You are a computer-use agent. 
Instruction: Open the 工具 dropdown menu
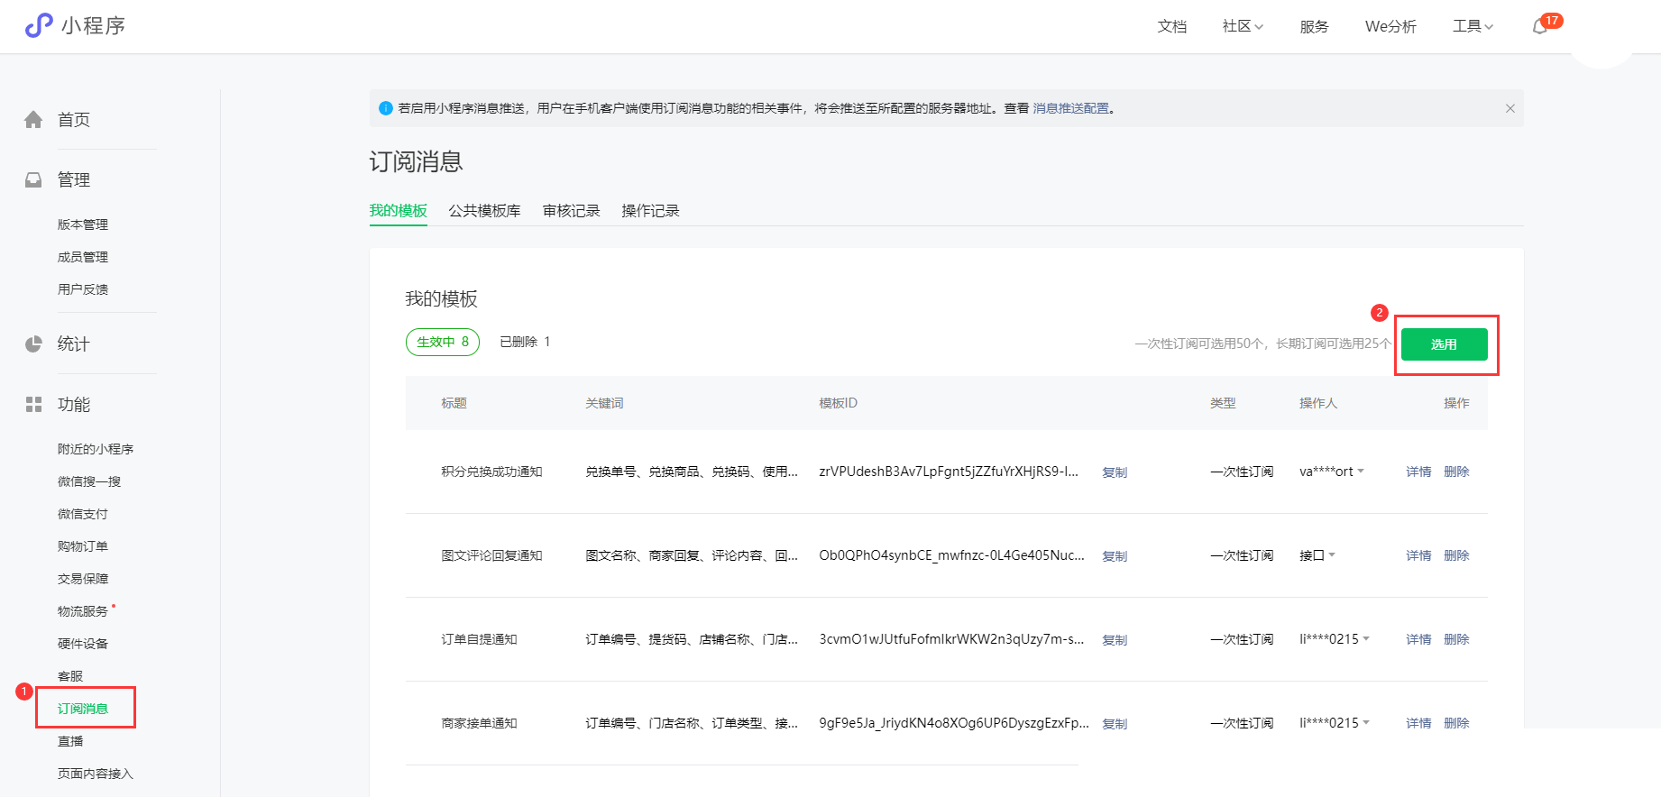click(x=1472, y=27)
